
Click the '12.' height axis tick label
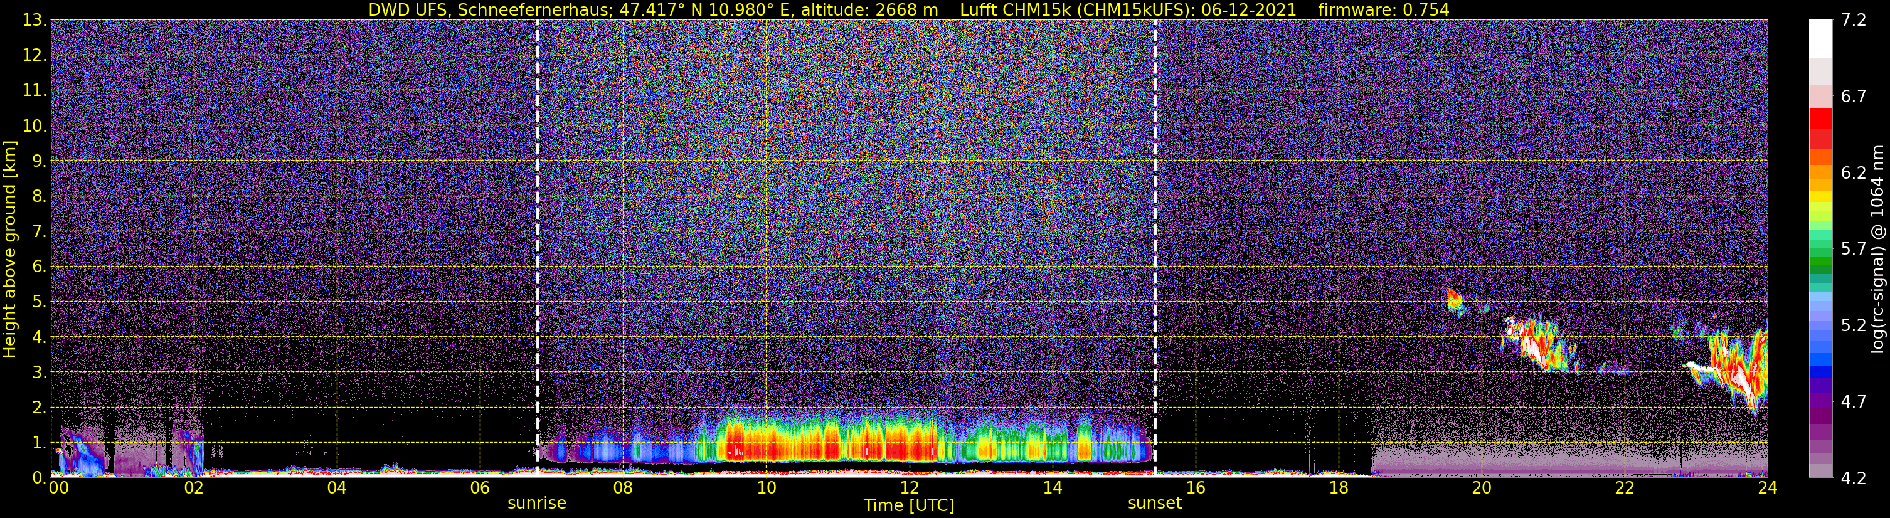point(35,55)
